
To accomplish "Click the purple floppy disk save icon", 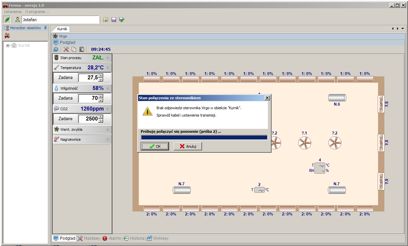I will click(x=114, y=20).
